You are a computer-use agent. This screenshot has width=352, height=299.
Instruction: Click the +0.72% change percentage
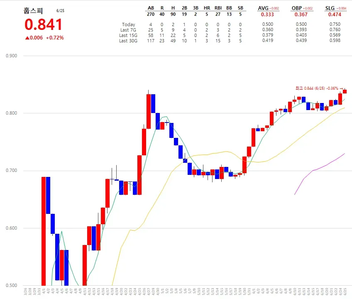(x=55, y=38)
